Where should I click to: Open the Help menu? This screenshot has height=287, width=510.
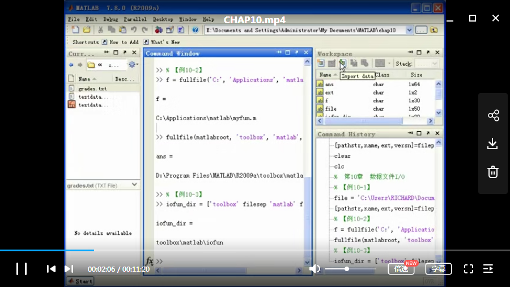(x=209, y=19)
